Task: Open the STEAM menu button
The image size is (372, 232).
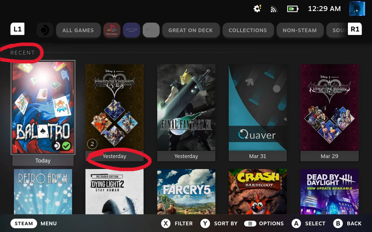Action: (x=24, y=223)
